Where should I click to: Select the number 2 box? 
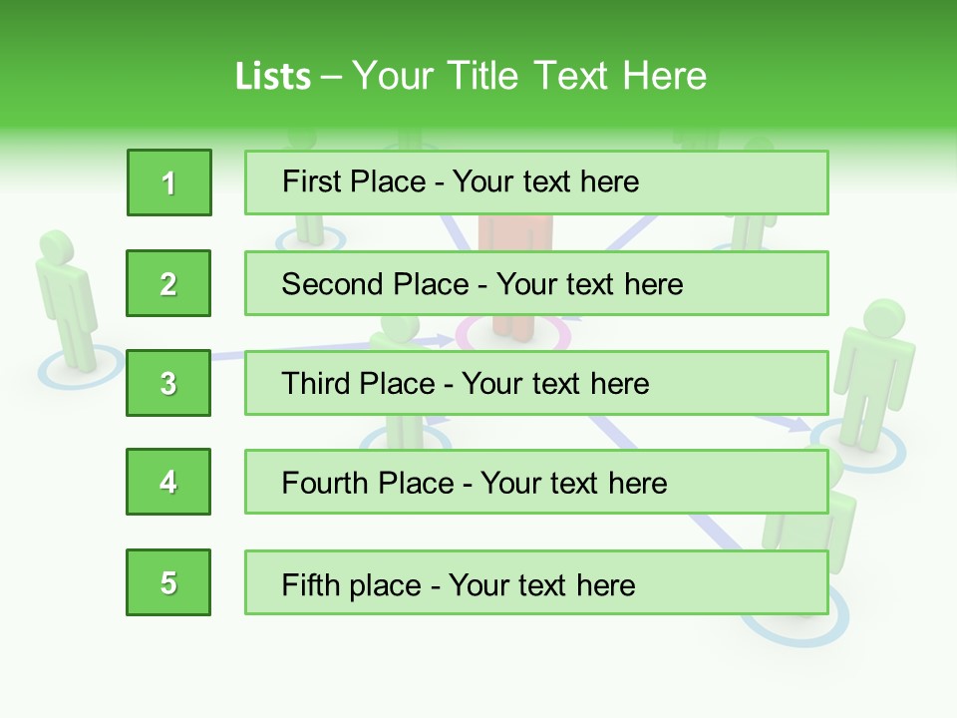tap(168, 283)
